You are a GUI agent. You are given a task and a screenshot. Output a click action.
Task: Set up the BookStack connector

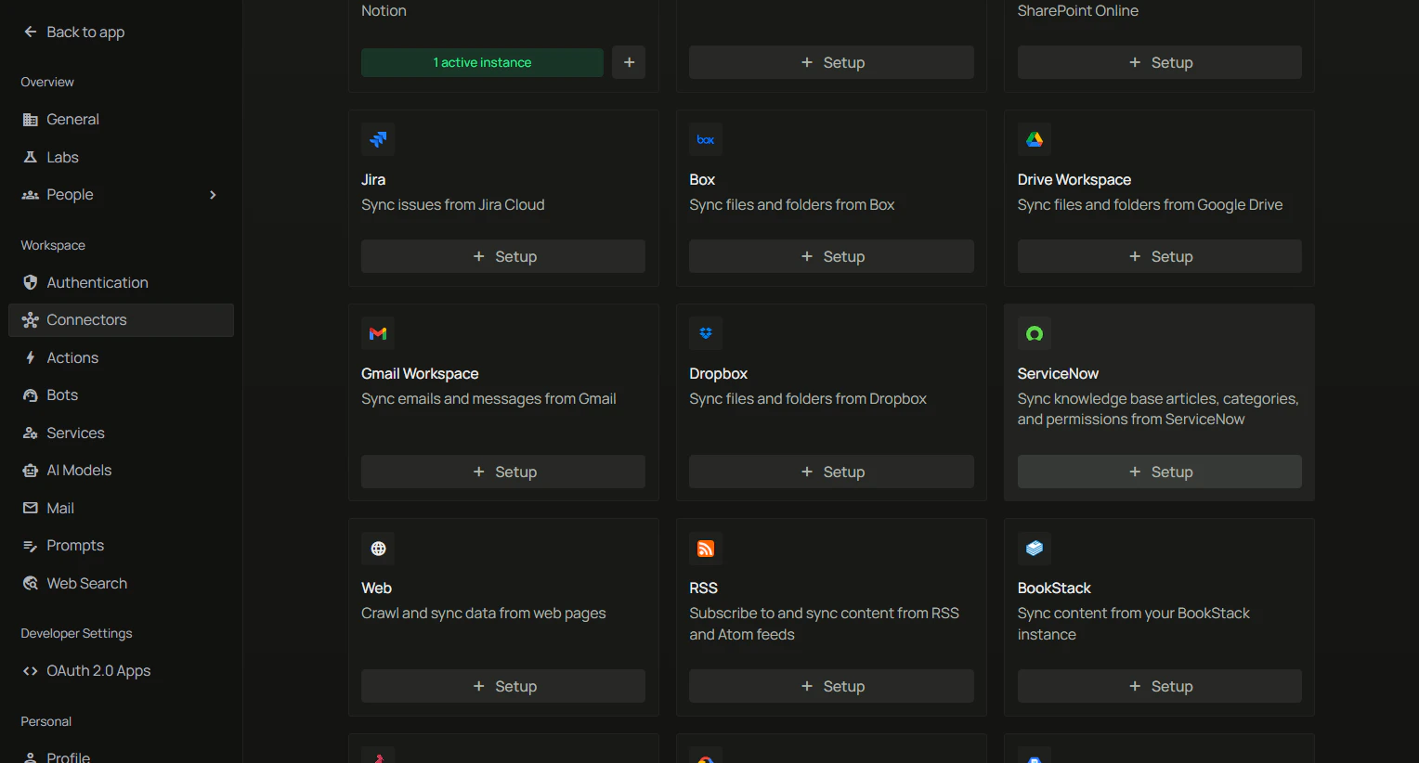click(x=1160, y=686)
